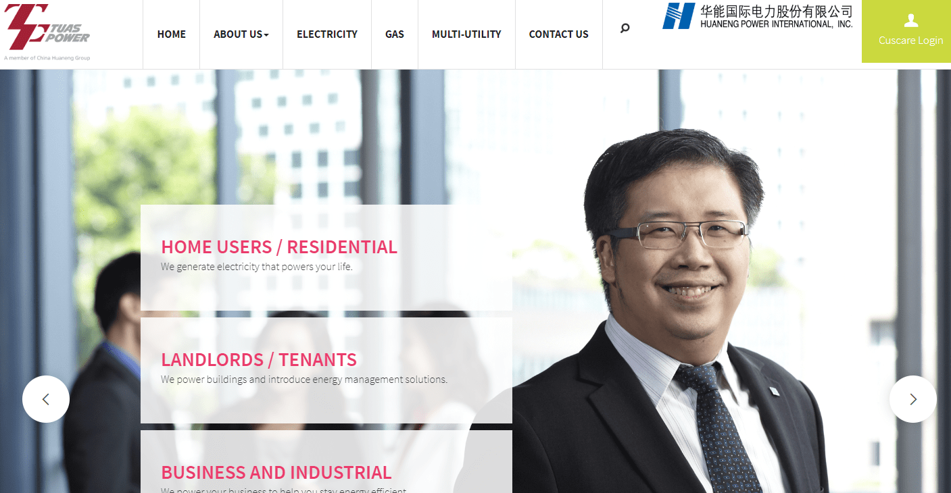
Task: Click 'We power buildings' description panel
Action: click(x=326, y=370)
